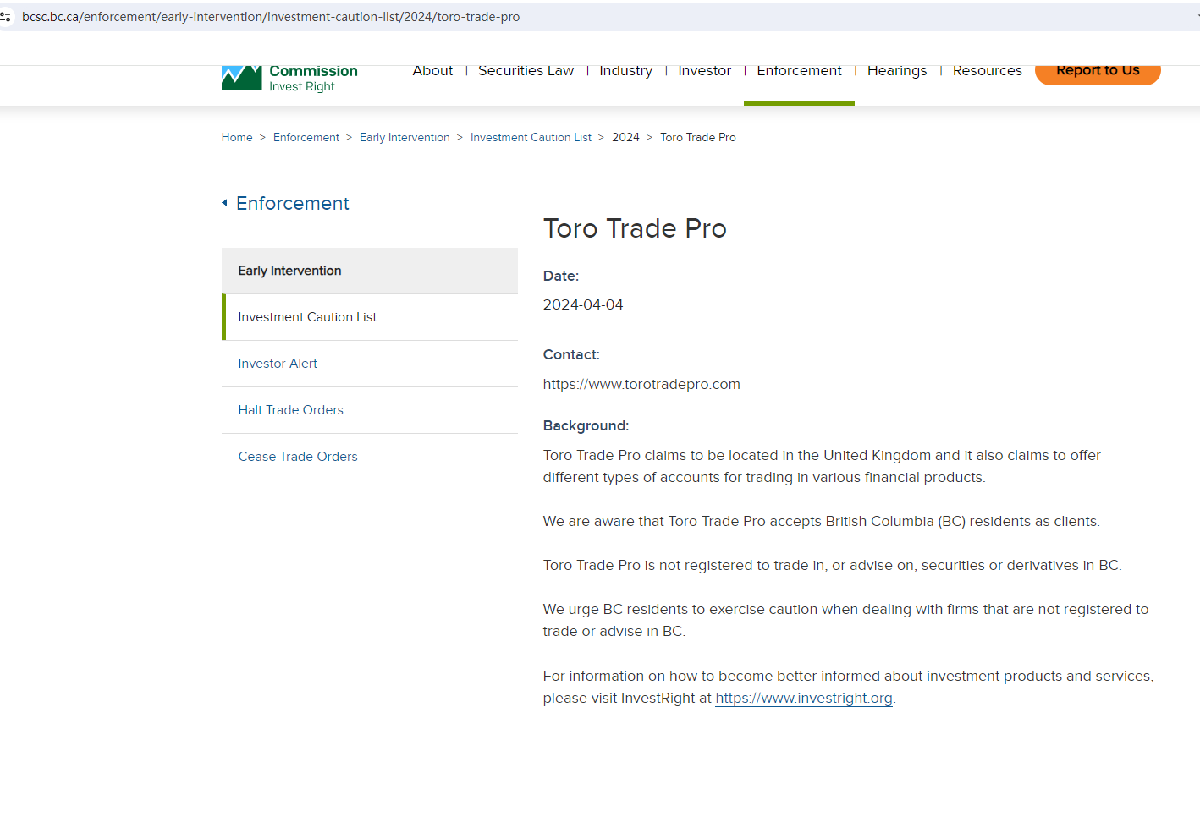Open Investor Alert in sidebar
The height and width of the screenshot is (833, 1200).
(x=370, y=364)
